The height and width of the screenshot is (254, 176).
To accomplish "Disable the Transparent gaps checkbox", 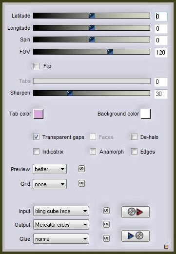I will (x=36, y=137).
